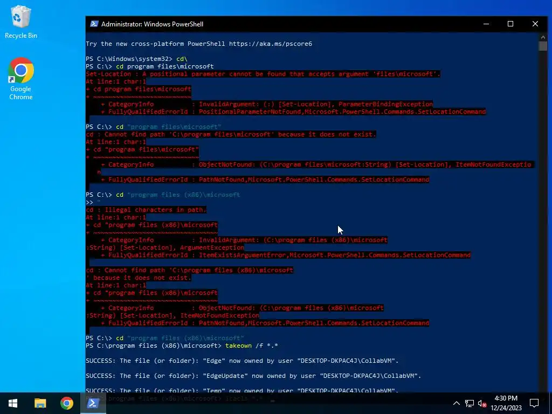This screenshot has height=414, width=552.
Task: Open the Action Center notifications icon
Action: (534, 403)
